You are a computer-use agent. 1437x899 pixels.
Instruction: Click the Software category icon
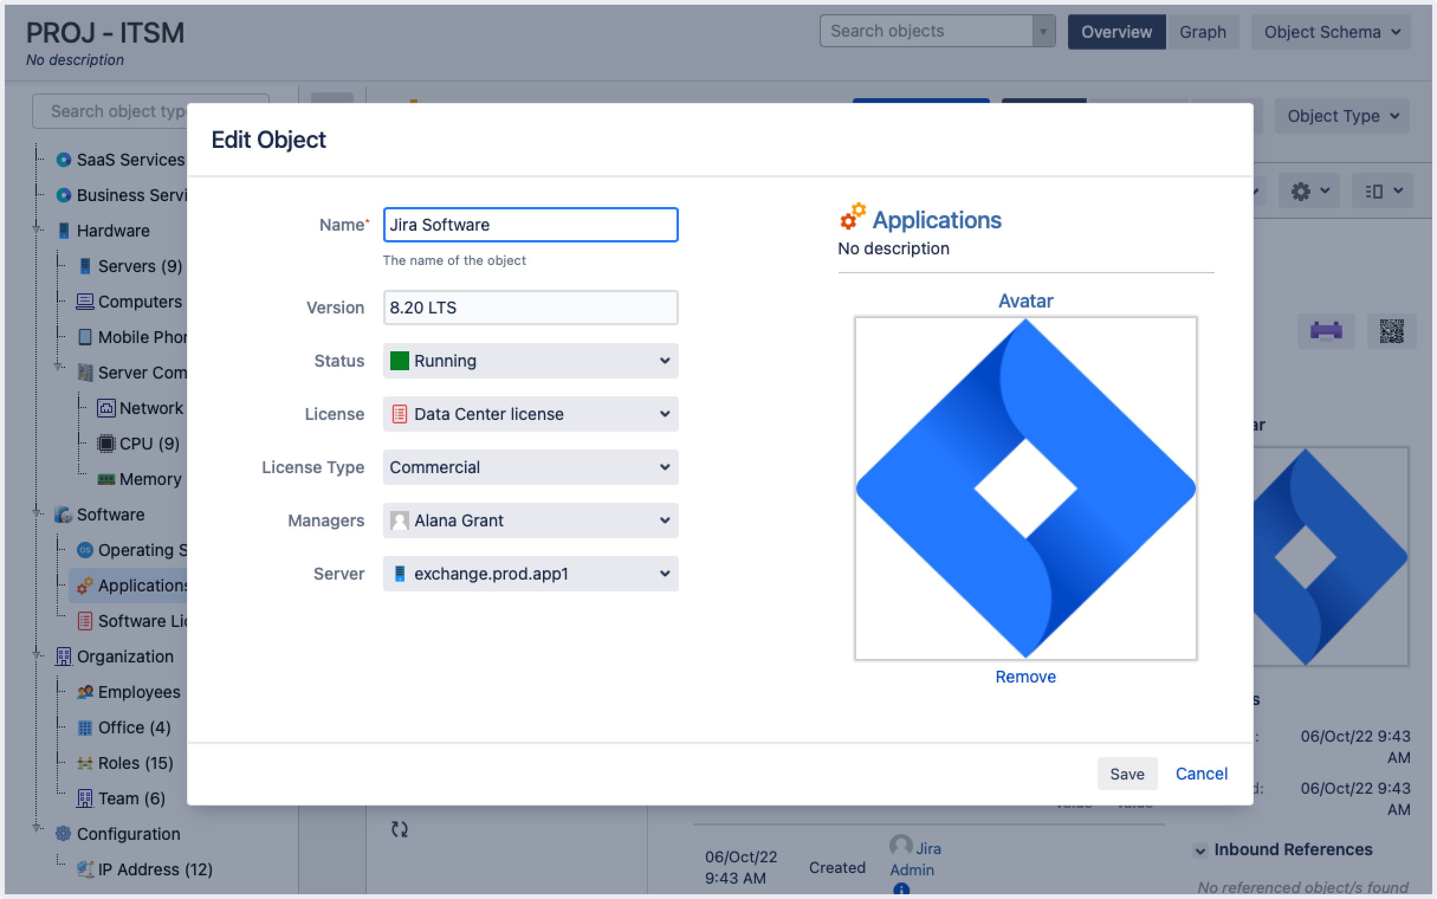pos(64,515)
